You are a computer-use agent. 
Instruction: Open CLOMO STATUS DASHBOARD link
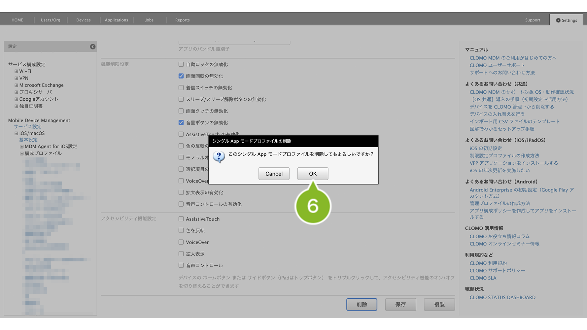502,297
